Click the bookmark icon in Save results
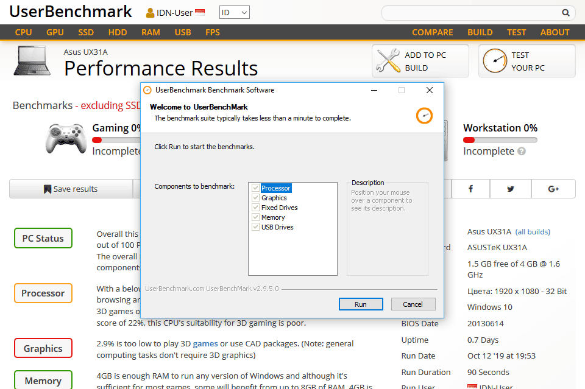 pyautogui.click(x=48, y=189)
